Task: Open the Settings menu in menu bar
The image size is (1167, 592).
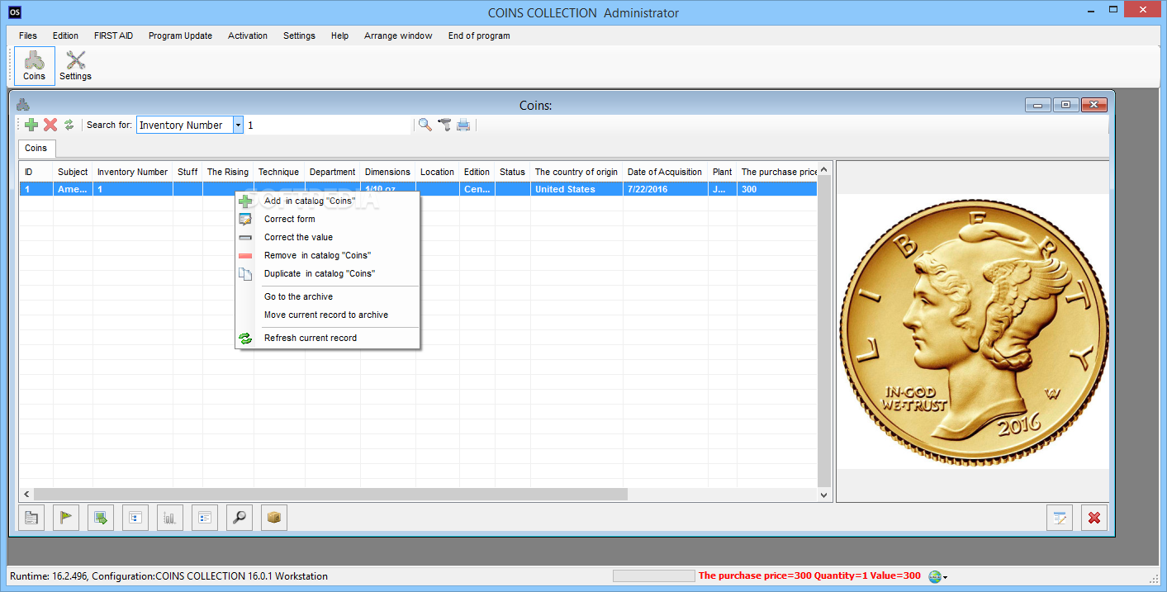Action: (x=299, y=36)
